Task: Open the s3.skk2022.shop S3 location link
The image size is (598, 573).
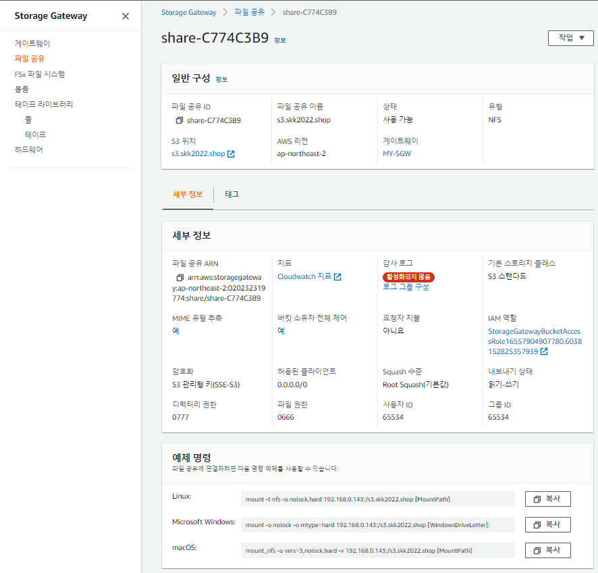Action: 198,154
